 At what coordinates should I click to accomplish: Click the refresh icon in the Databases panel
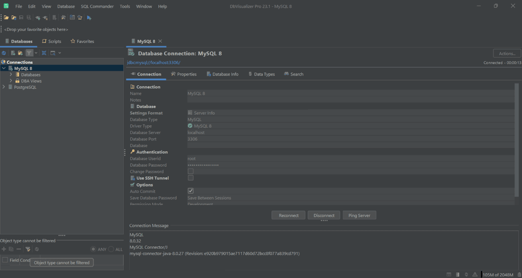(x=4, y=52)
